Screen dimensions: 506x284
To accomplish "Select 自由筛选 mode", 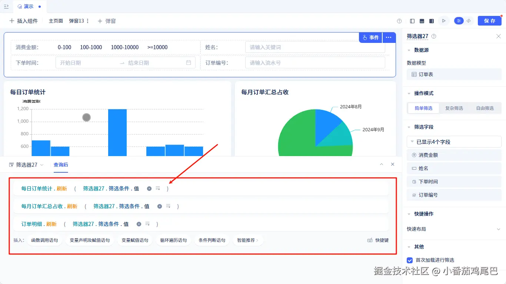I will 485,108.
